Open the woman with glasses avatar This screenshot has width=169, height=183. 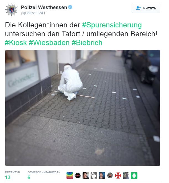(86, 176)
